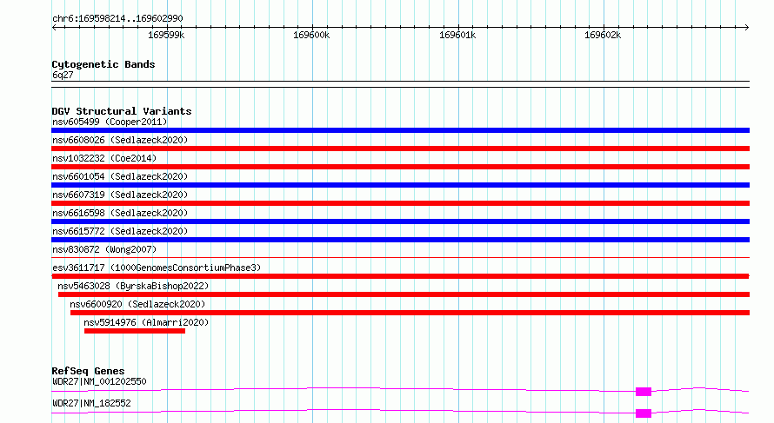The width and height of the screenshot is (774, 423).
Task: Click the blue bar for nsv6615772
Action: point(400,240)
